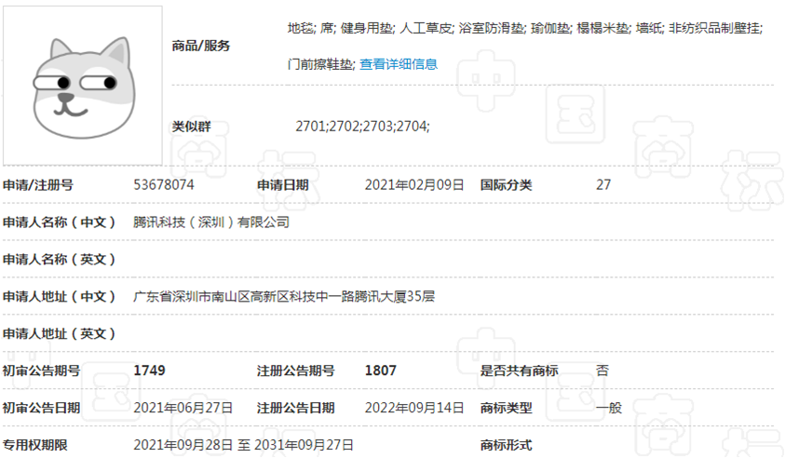Image resolution: width=785 pixels, height=458 pixels.
Task: Click the 注册公告期号 value 1807
Action: point(381,370)
